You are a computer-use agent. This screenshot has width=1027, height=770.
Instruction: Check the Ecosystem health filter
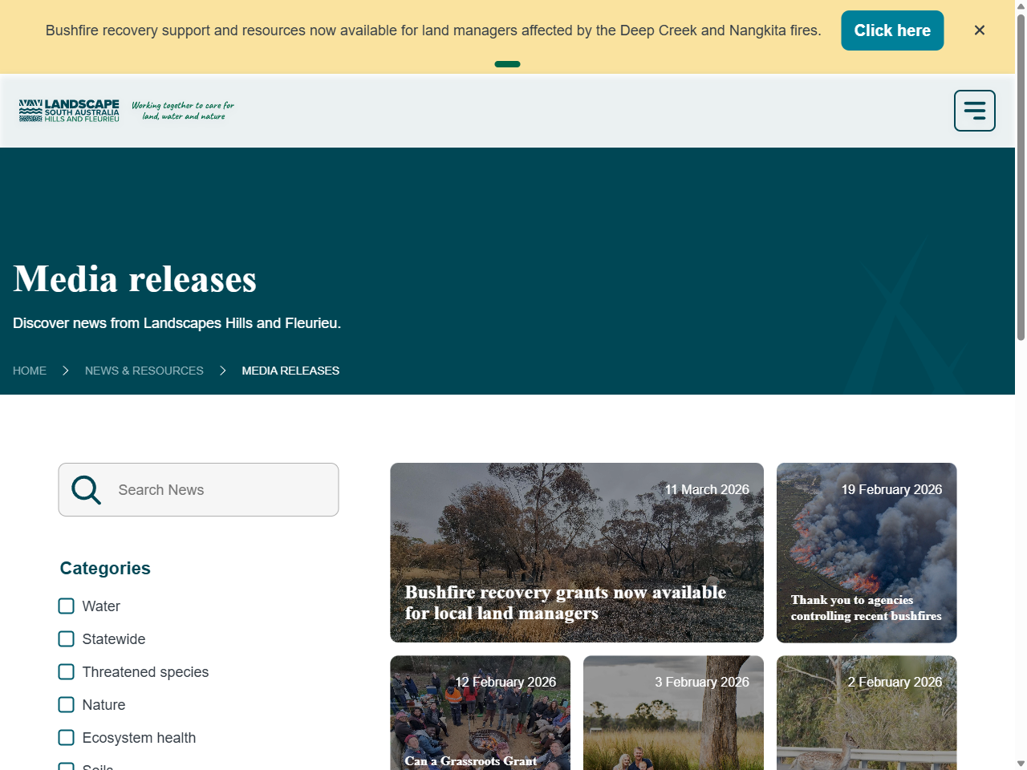66,737
